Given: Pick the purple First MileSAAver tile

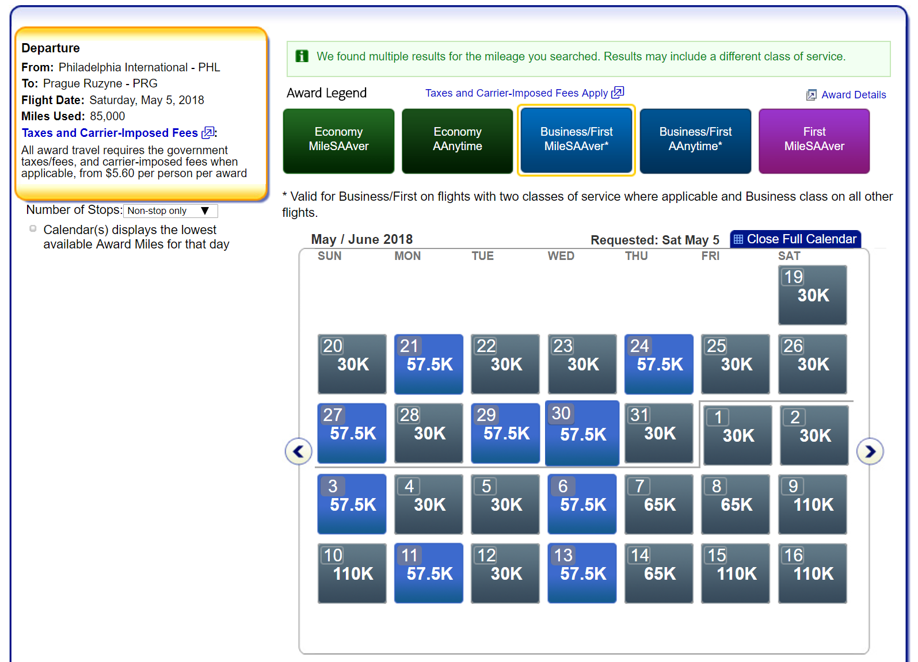Looking at the screenshot, I should click(814, 141).
